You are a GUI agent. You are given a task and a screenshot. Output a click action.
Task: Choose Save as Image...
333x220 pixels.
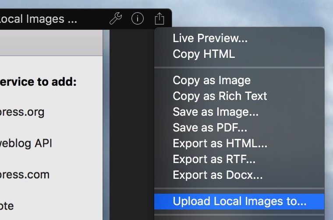point(239,112)
